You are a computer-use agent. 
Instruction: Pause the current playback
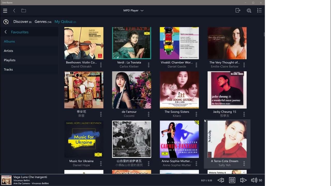point(232,180)
